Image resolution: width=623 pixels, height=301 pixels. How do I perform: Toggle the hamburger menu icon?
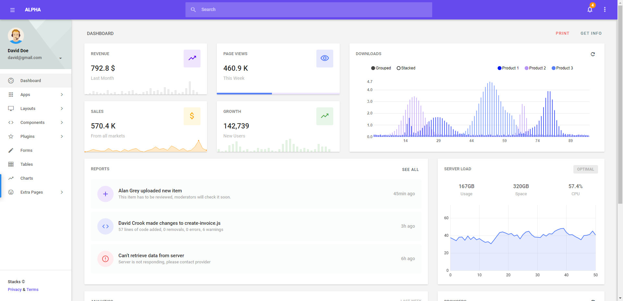pyautogui.click(x=12, y=10)
